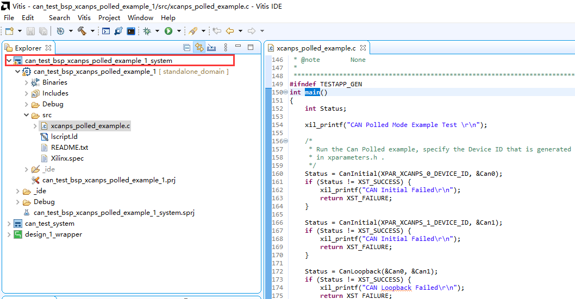The width and height of the screenshot is (575, 299).
Task: Expand the Includes node
Action: (27, 93)
